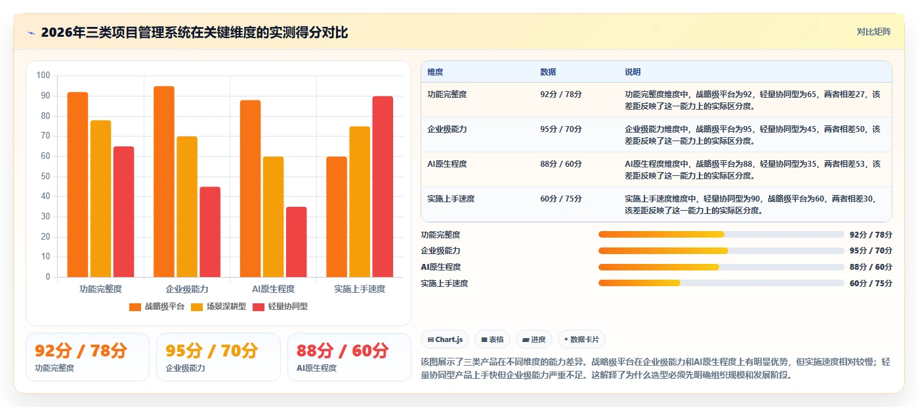Select the 数据卡片 chip
Viewport: 918px width, 407px height.
tap(581, 339)
